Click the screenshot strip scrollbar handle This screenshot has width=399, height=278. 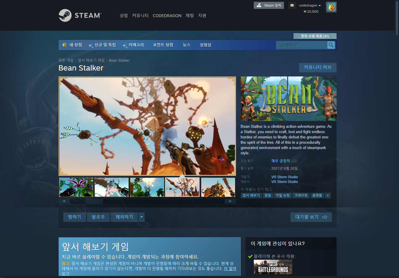click(94, 201)
